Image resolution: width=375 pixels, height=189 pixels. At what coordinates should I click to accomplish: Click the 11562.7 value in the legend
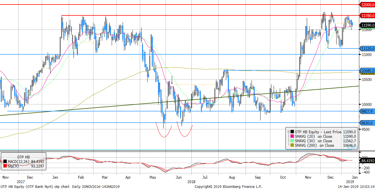click(x=349, y=141)
